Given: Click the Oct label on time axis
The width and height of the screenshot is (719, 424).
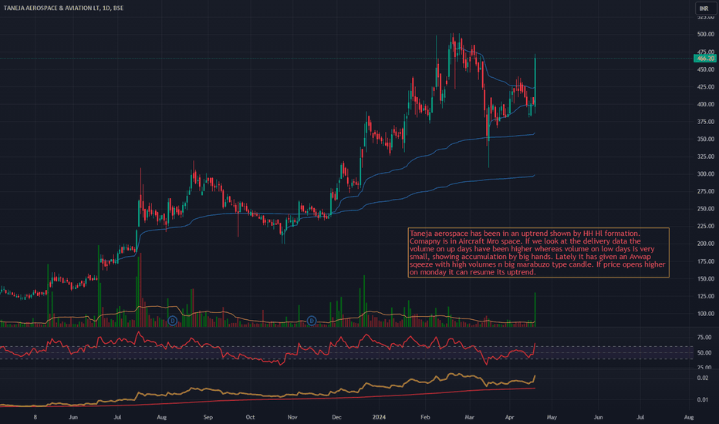Looking at the screenshot, I should coord(251,417).
